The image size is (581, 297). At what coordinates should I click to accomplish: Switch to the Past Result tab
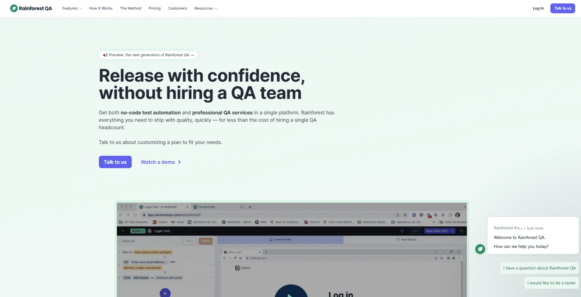(x=407, y=240)
